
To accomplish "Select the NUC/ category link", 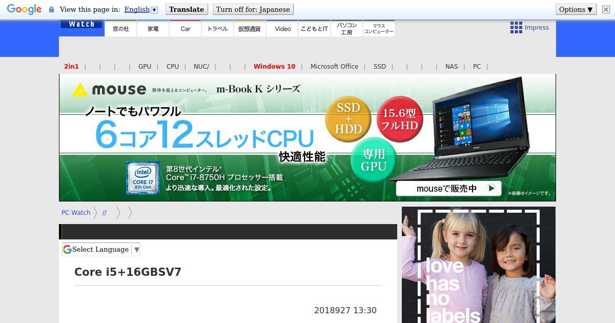I will click(x=201, y=66).
